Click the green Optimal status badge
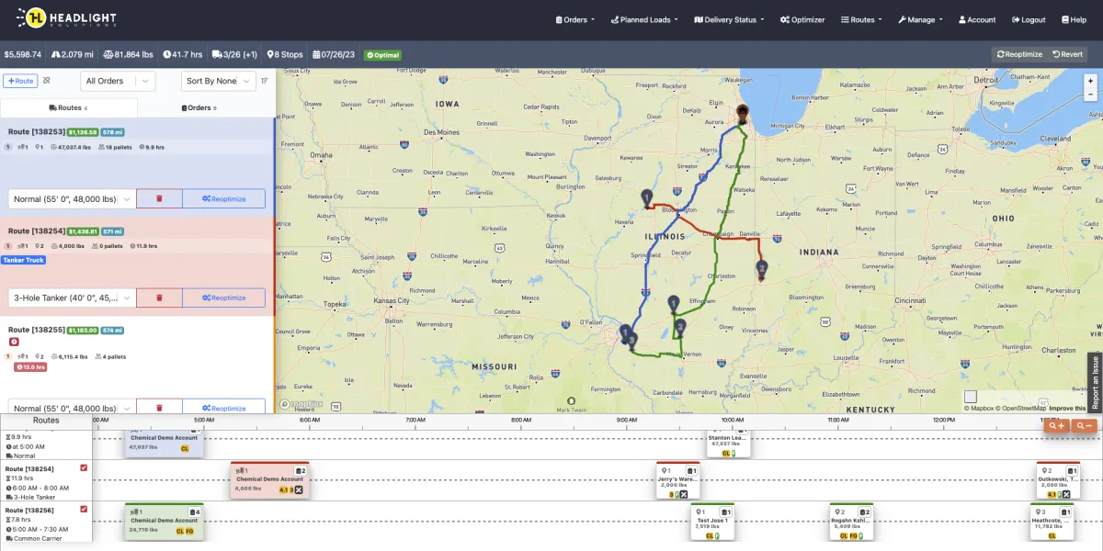The height and width of the screenshot is (551, 1103). pyautogui.click(x=382, y=55)
